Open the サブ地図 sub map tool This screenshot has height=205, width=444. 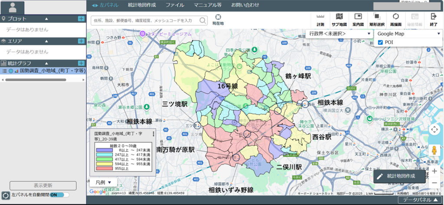tap(339, 20)
